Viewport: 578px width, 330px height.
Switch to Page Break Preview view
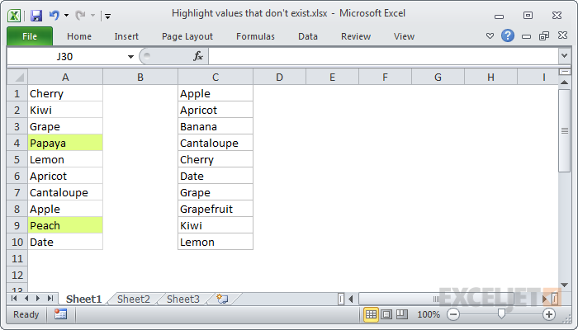click(x=401, y=314)
